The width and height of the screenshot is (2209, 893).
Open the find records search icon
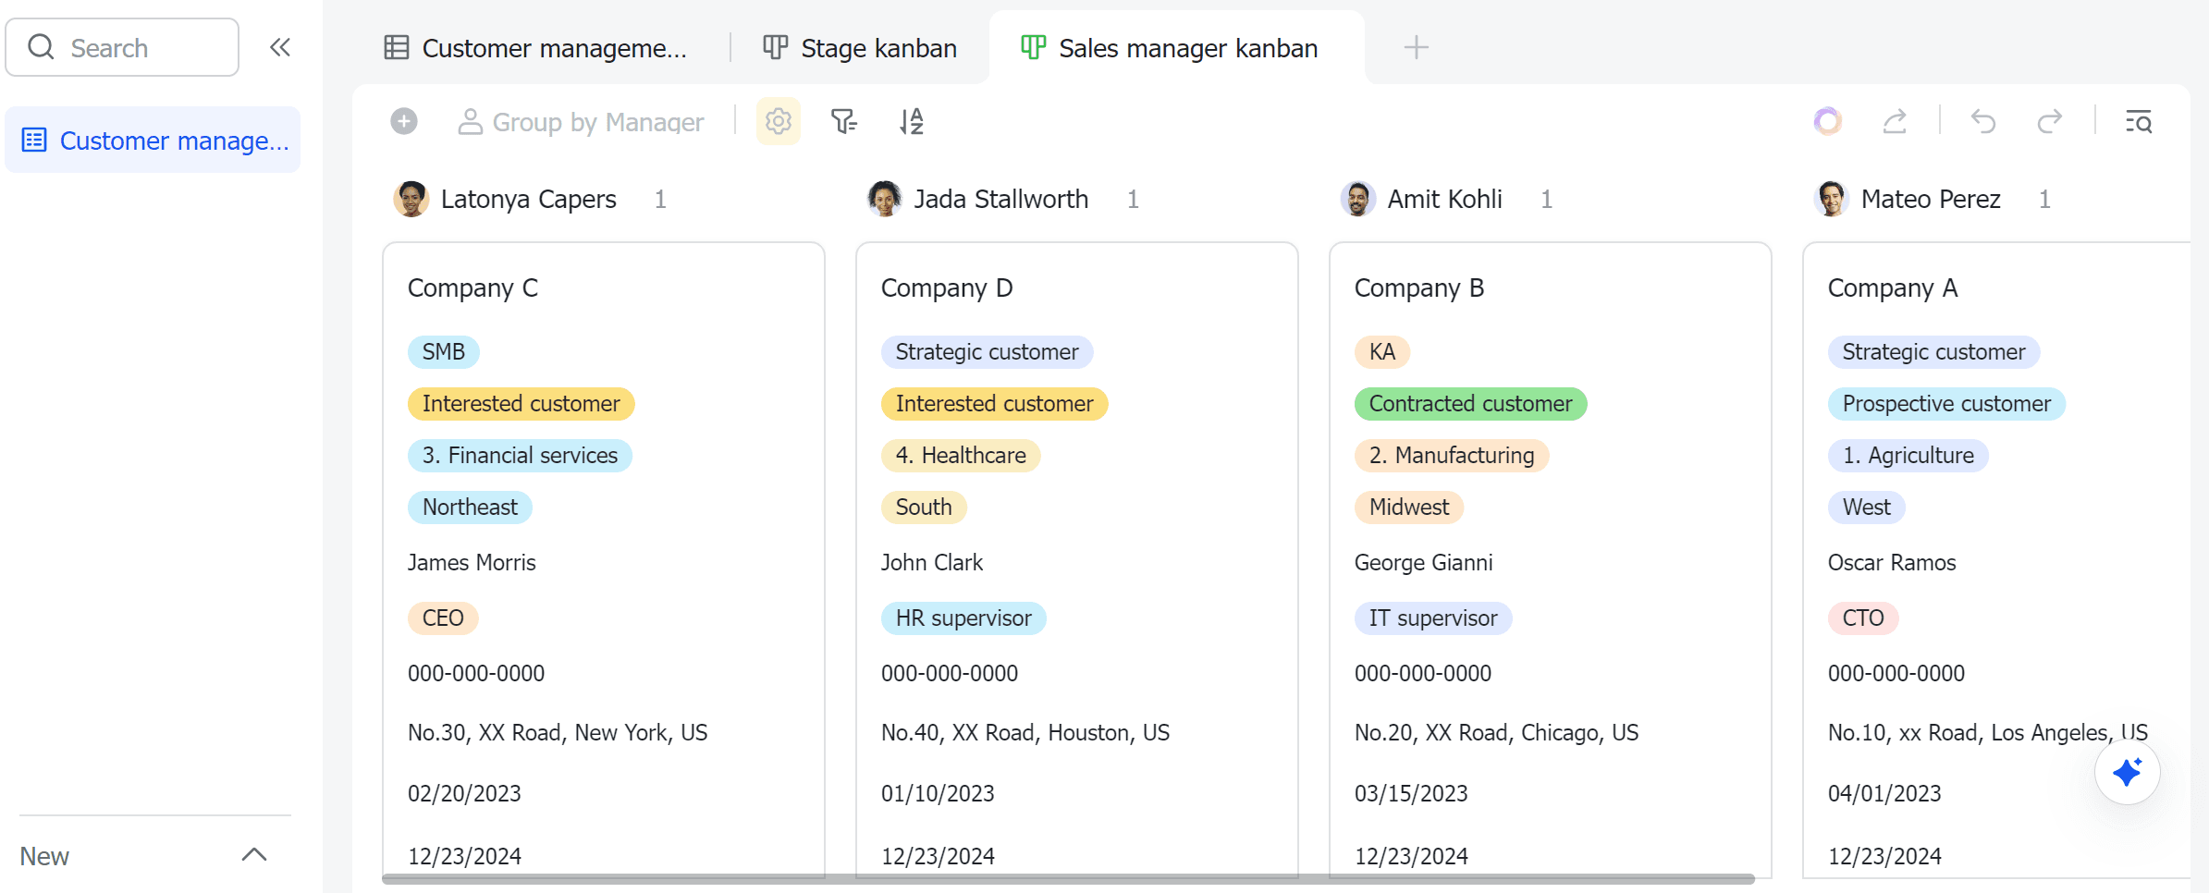(2139, 121)
